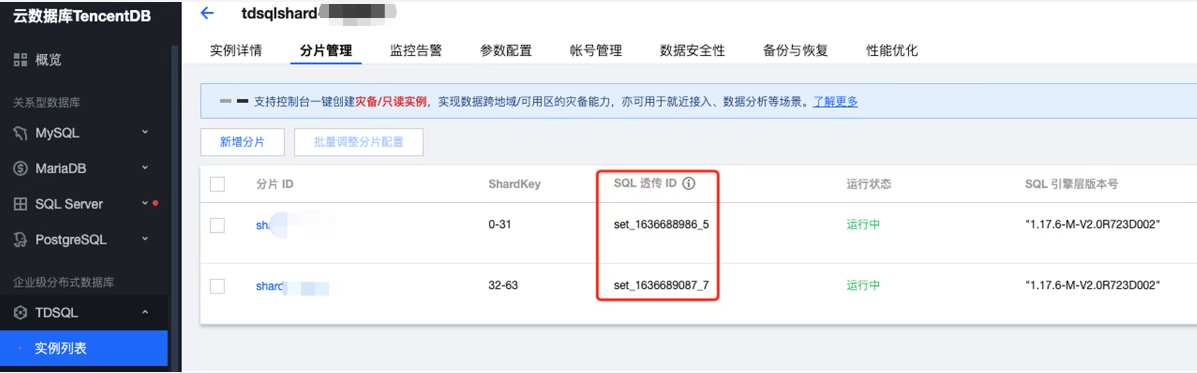
Task: Click the 云数据库TencentDB sidebar title
Action: tap(82, 16)
